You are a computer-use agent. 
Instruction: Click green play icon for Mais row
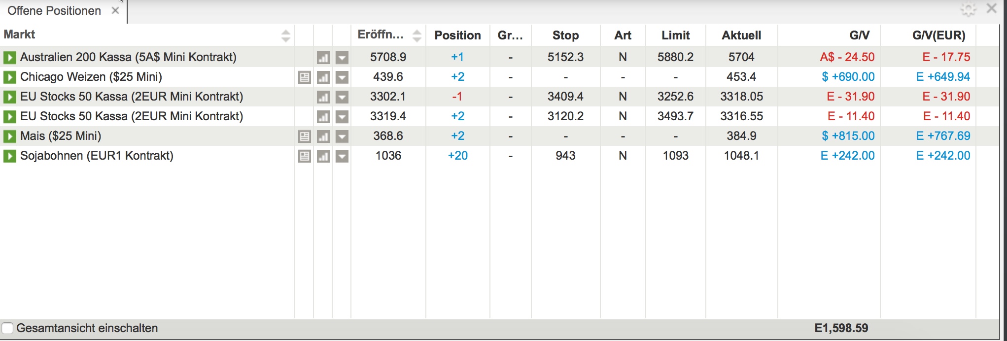9,136
